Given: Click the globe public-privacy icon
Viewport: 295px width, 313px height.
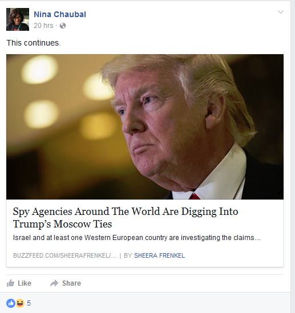Looking at the screenshot, I should [x=63, y=26].
